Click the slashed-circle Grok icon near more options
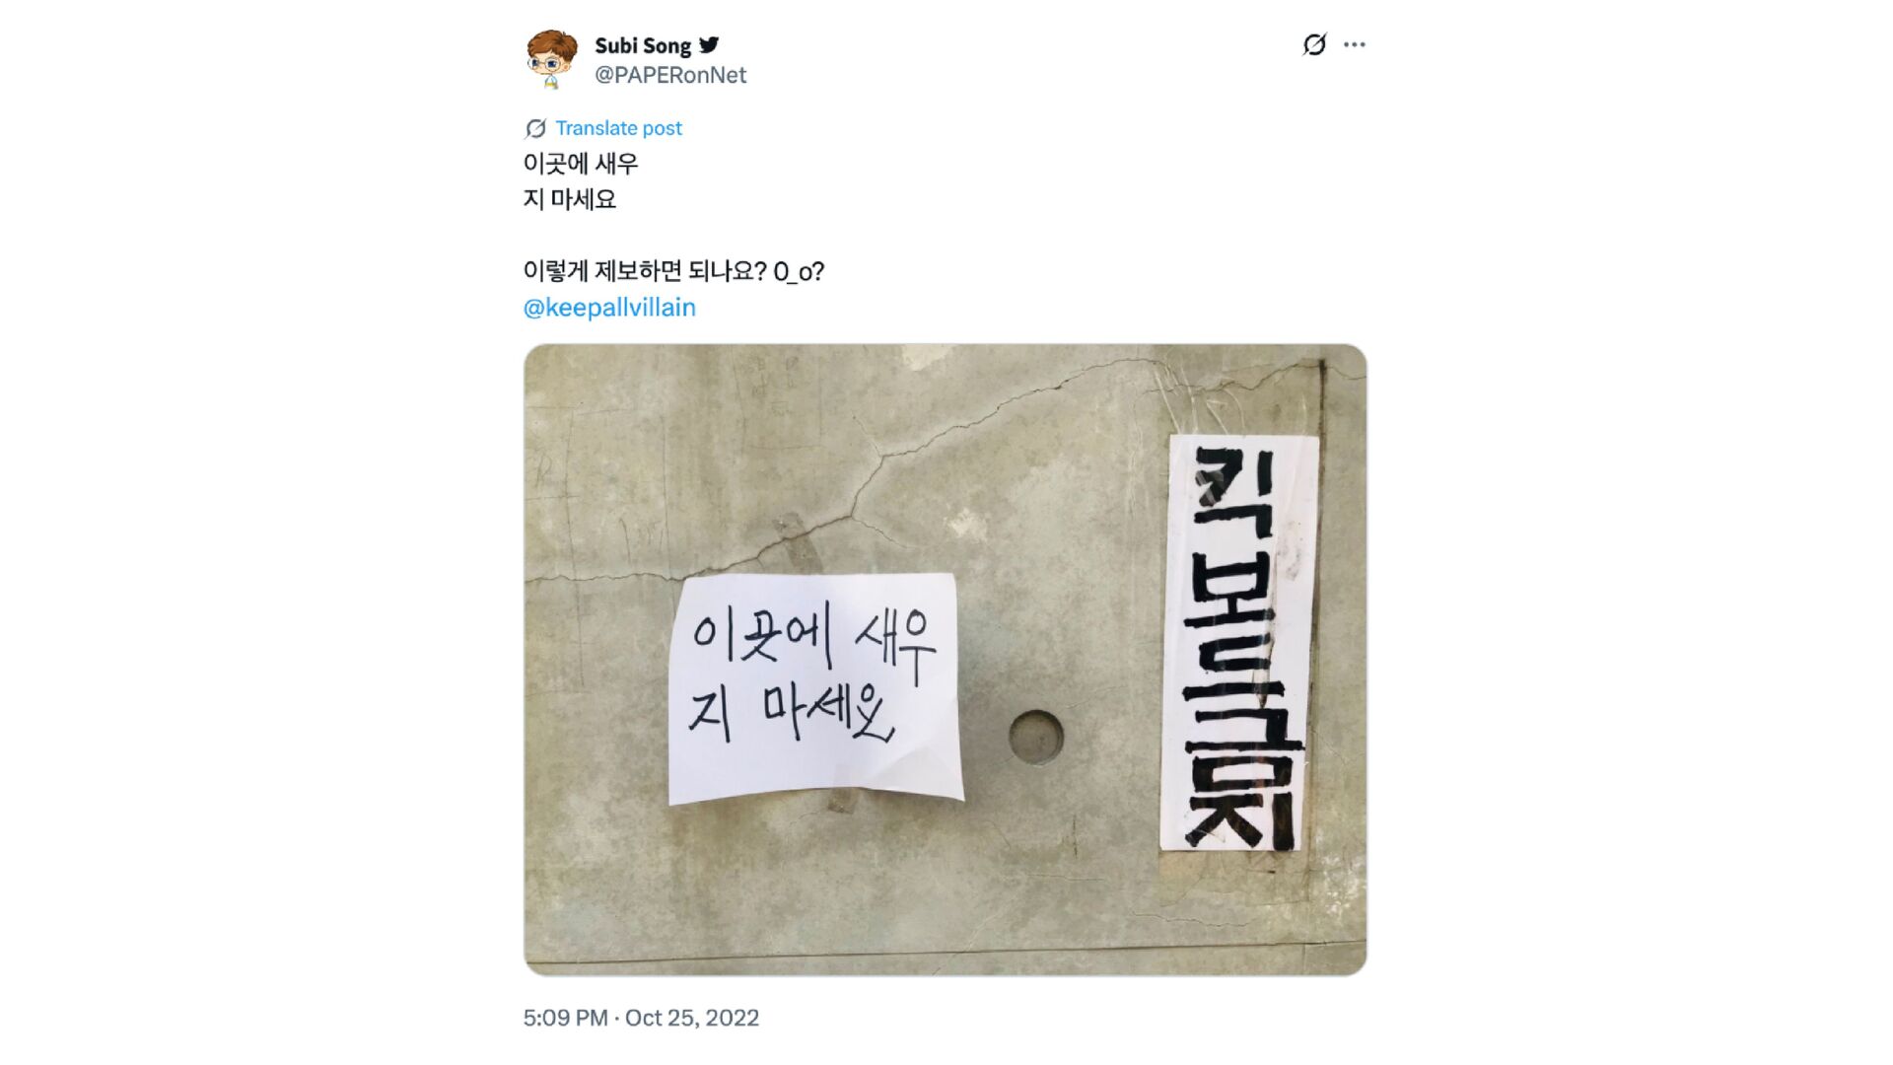1893x1065 pixels. tap(1314, 44)
